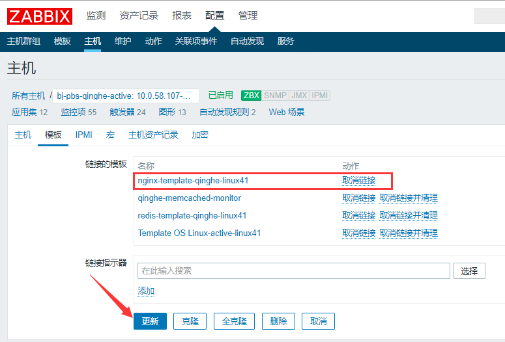Image resolution: width=505 pixels, height=342 pixels.
Task: Click the JMX availability badge
Action: 299,96
